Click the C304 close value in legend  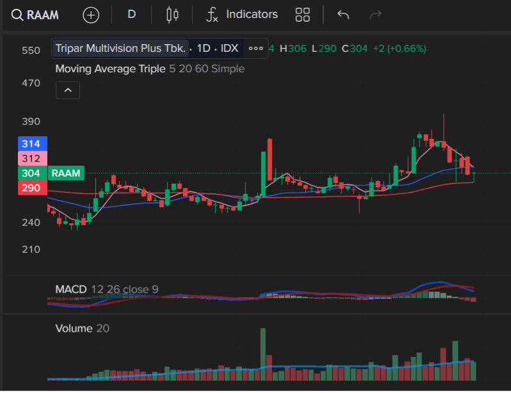pyautogui.click(x=355, y=49)
